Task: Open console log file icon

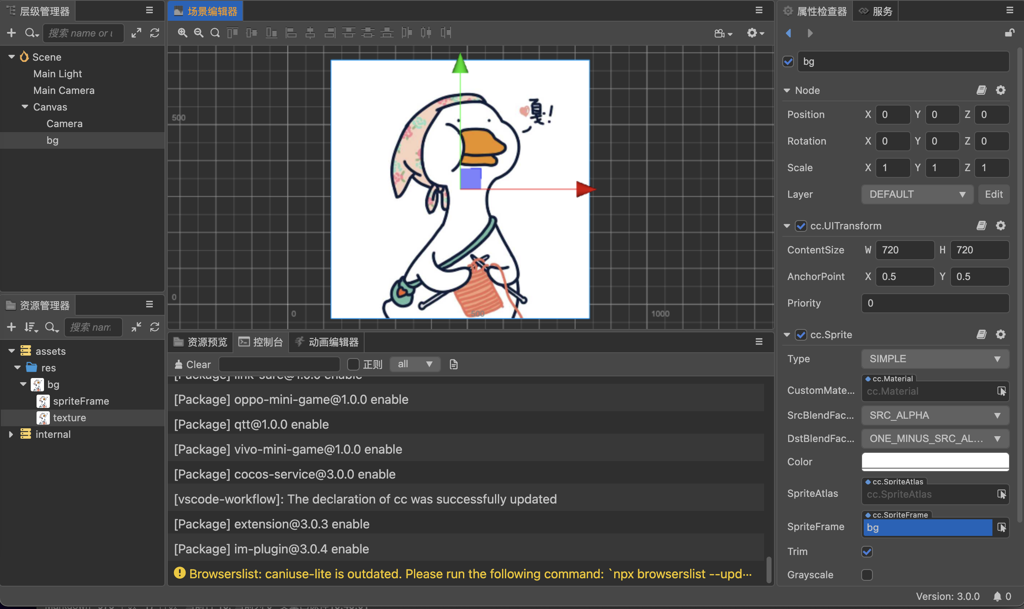Action: pyautogui.click(x=453, y=364)
